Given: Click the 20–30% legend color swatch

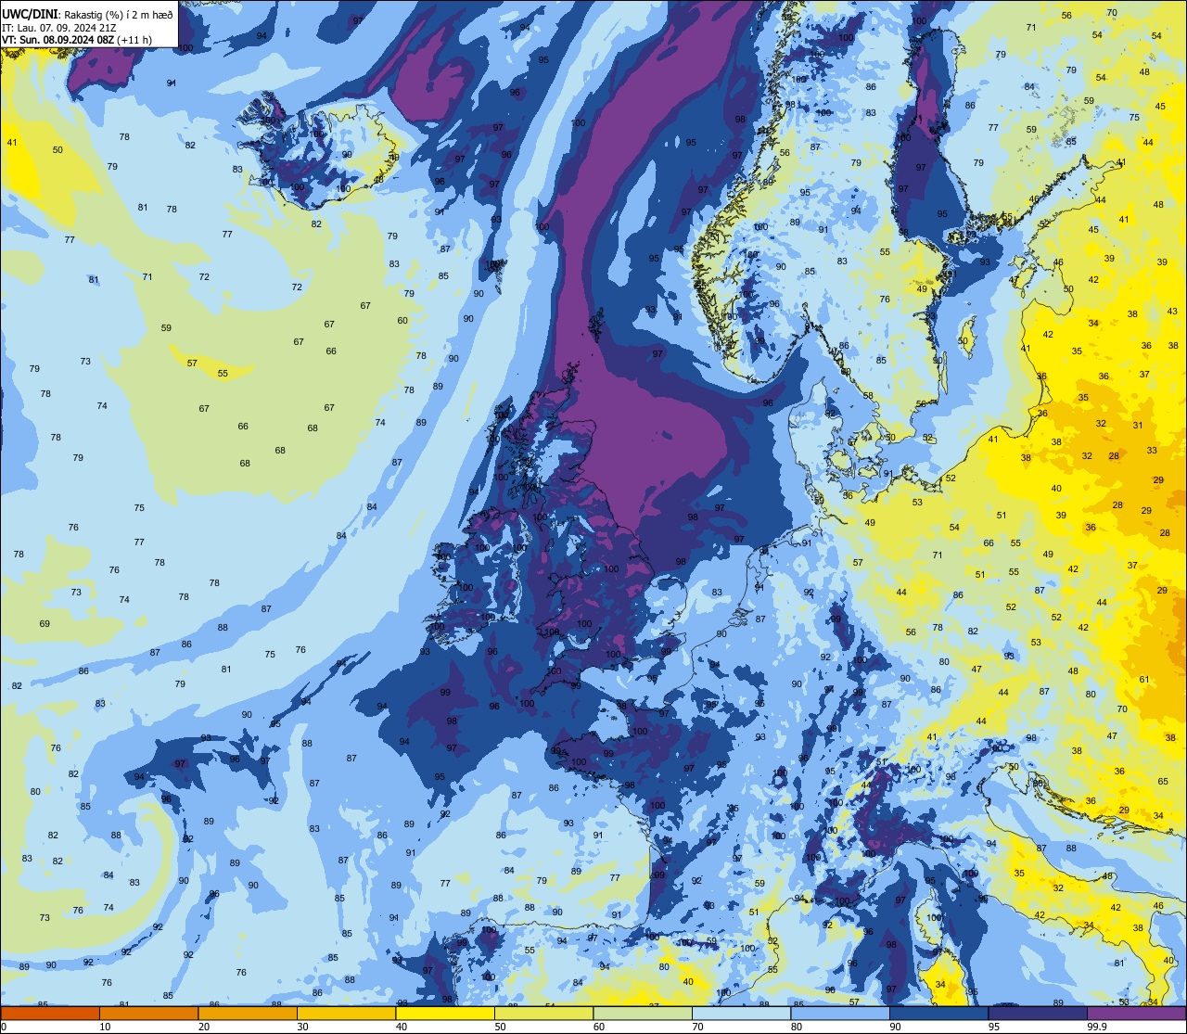Looking at the screenshot, I should click(x=248, y=1014).
